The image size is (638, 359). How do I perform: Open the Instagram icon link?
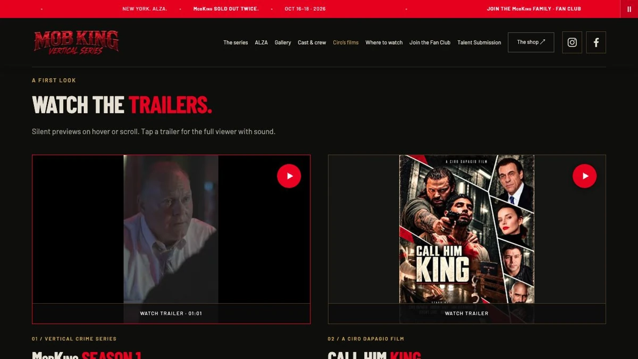572,43
